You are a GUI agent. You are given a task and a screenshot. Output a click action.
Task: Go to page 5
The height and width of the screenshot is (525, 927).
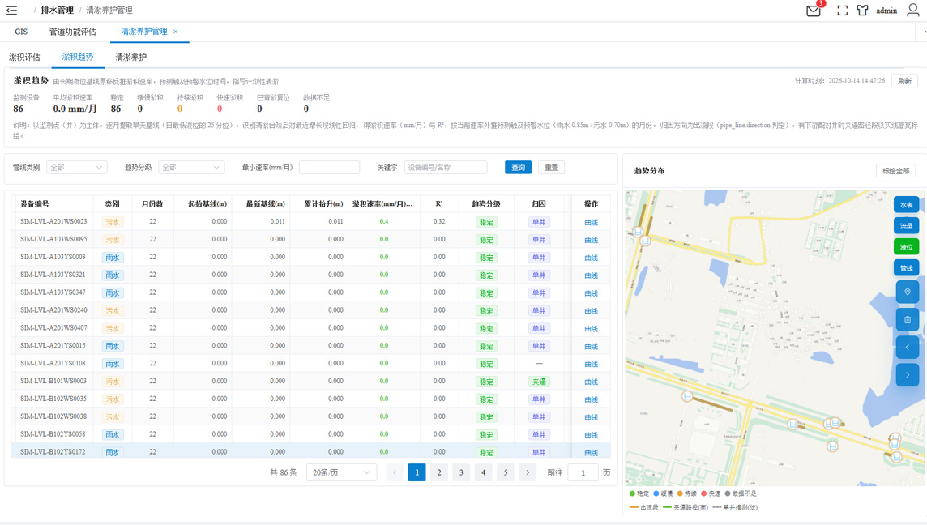pos(506,472)
